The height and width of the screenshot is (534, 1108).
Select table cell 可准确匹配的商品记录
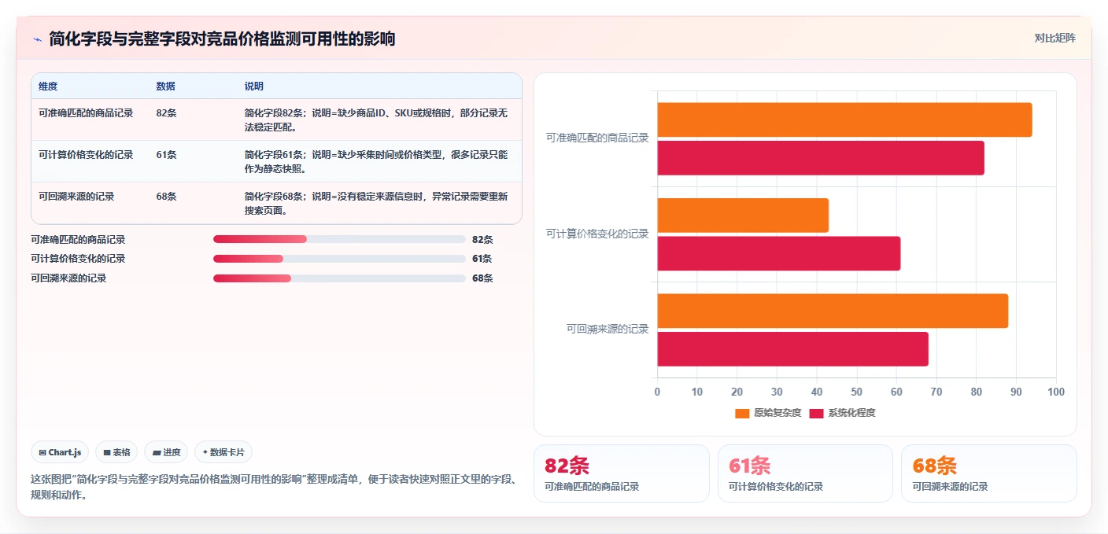pos(86,112)
